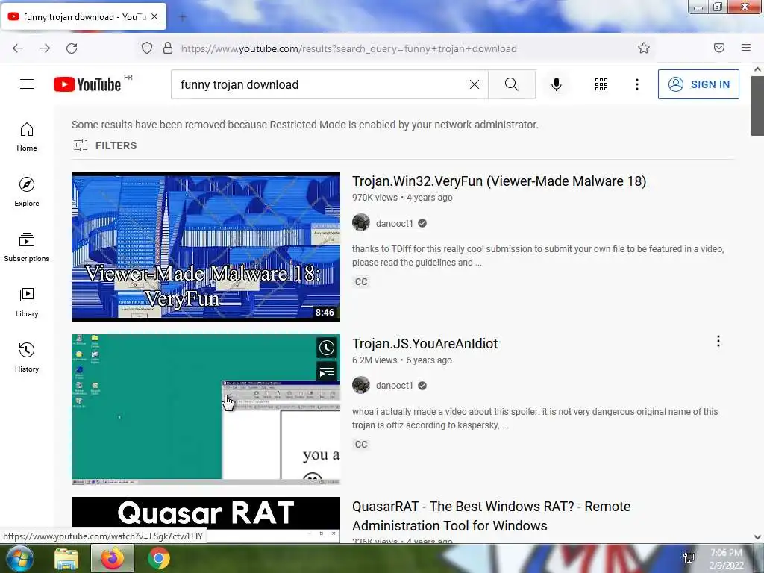Click the network tray icon
The width and height of the screenshot is (764, 573).
click(689, 558)
